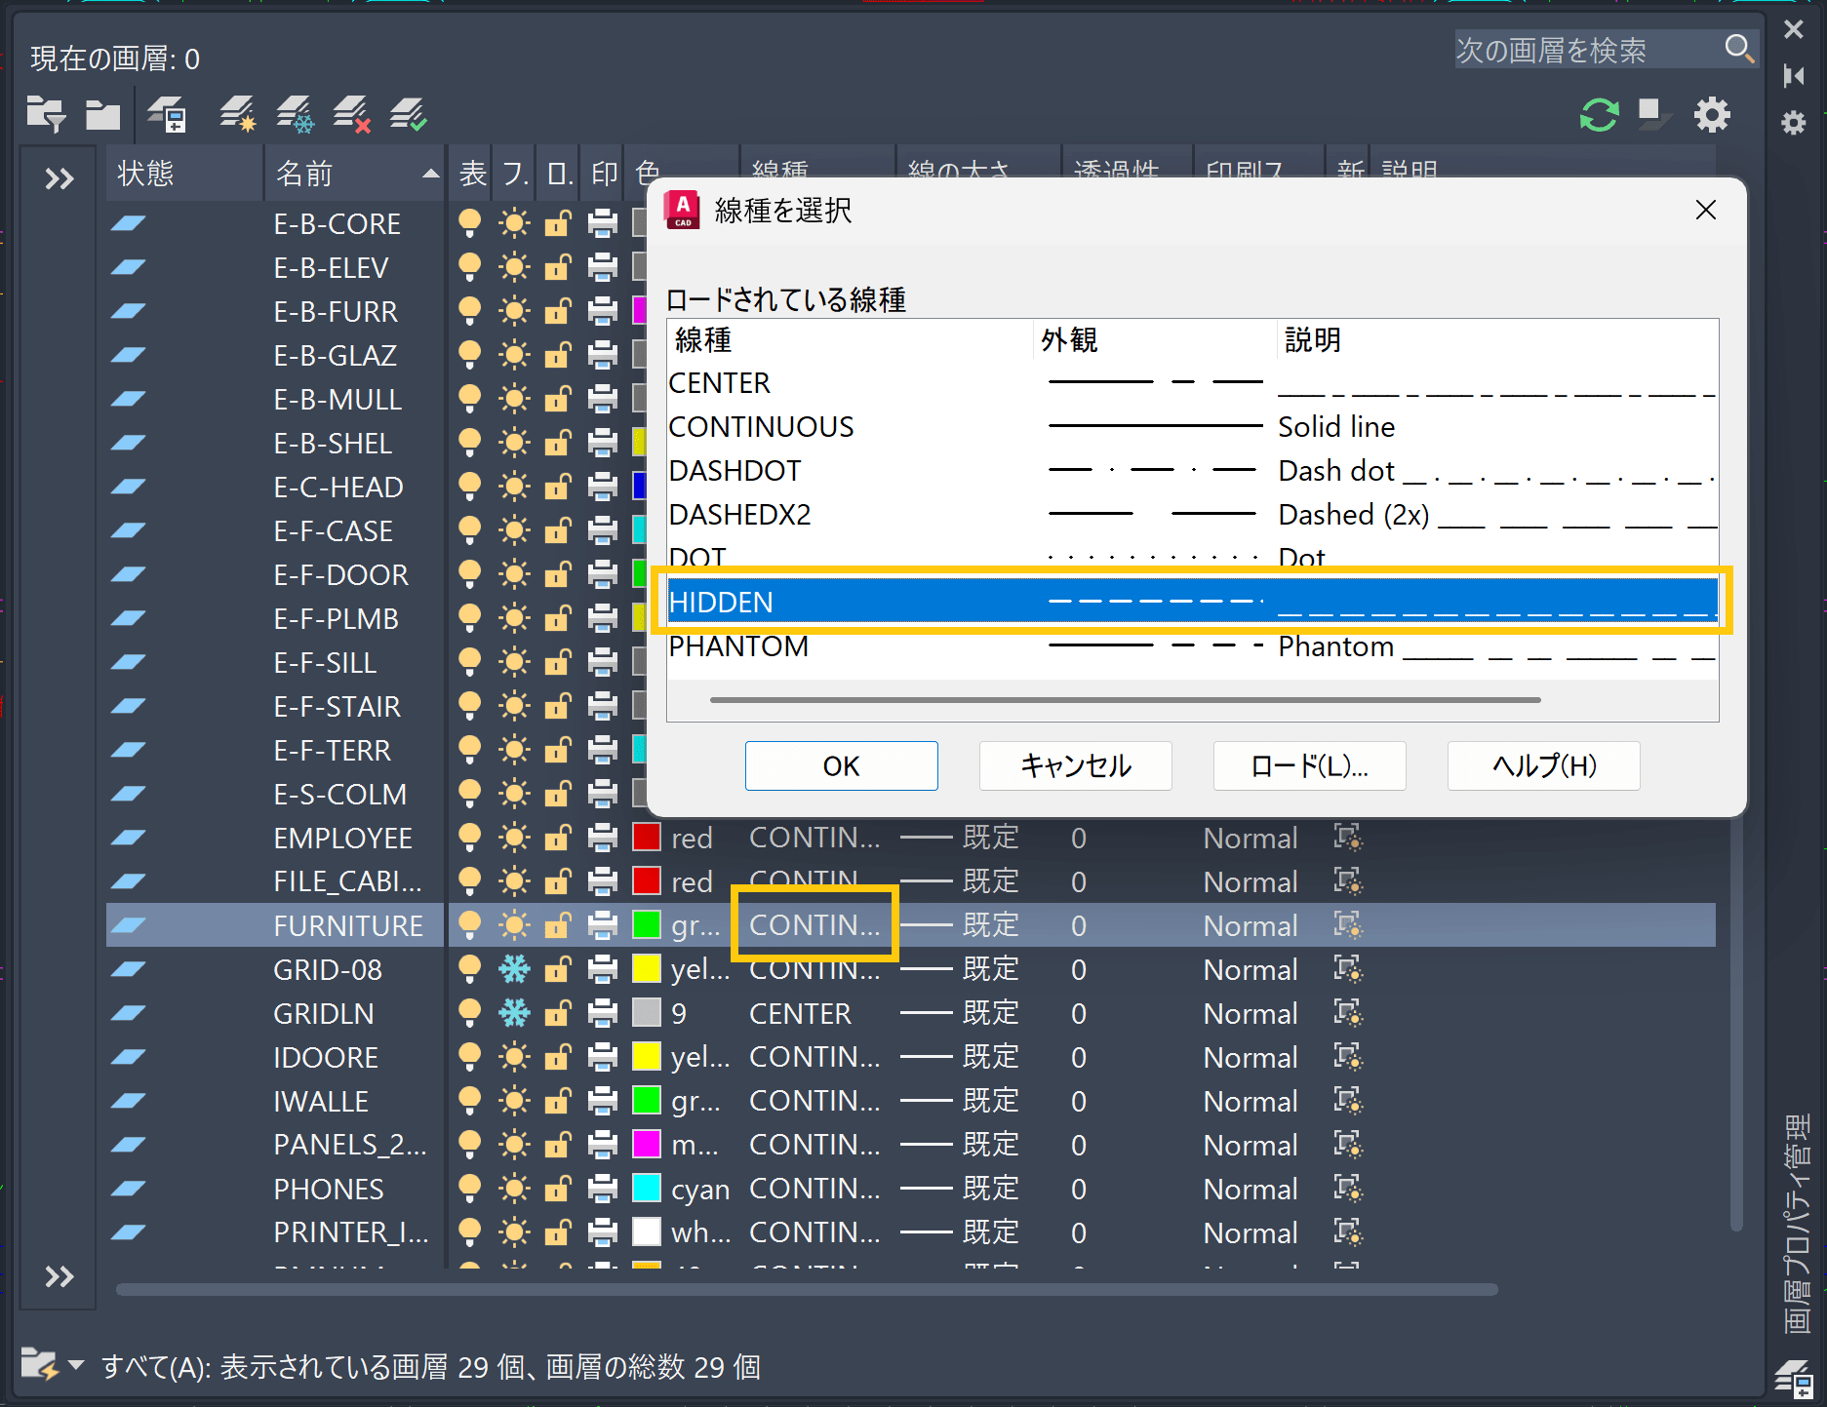Thaw the GRIDLN layer snowflake
This screenshot has width=1827, height=1407.
tap(514, 1013)
